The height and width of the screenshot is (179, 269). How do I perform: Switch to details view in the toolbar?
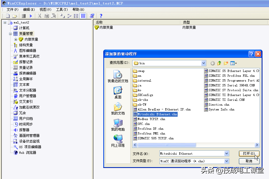[83, 16]
